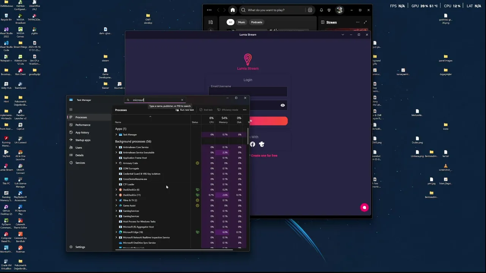This screenshot has width=486, height=273.
Task: Toggle password visibility eye in Lumia Stream
Action: coord(282,105)
